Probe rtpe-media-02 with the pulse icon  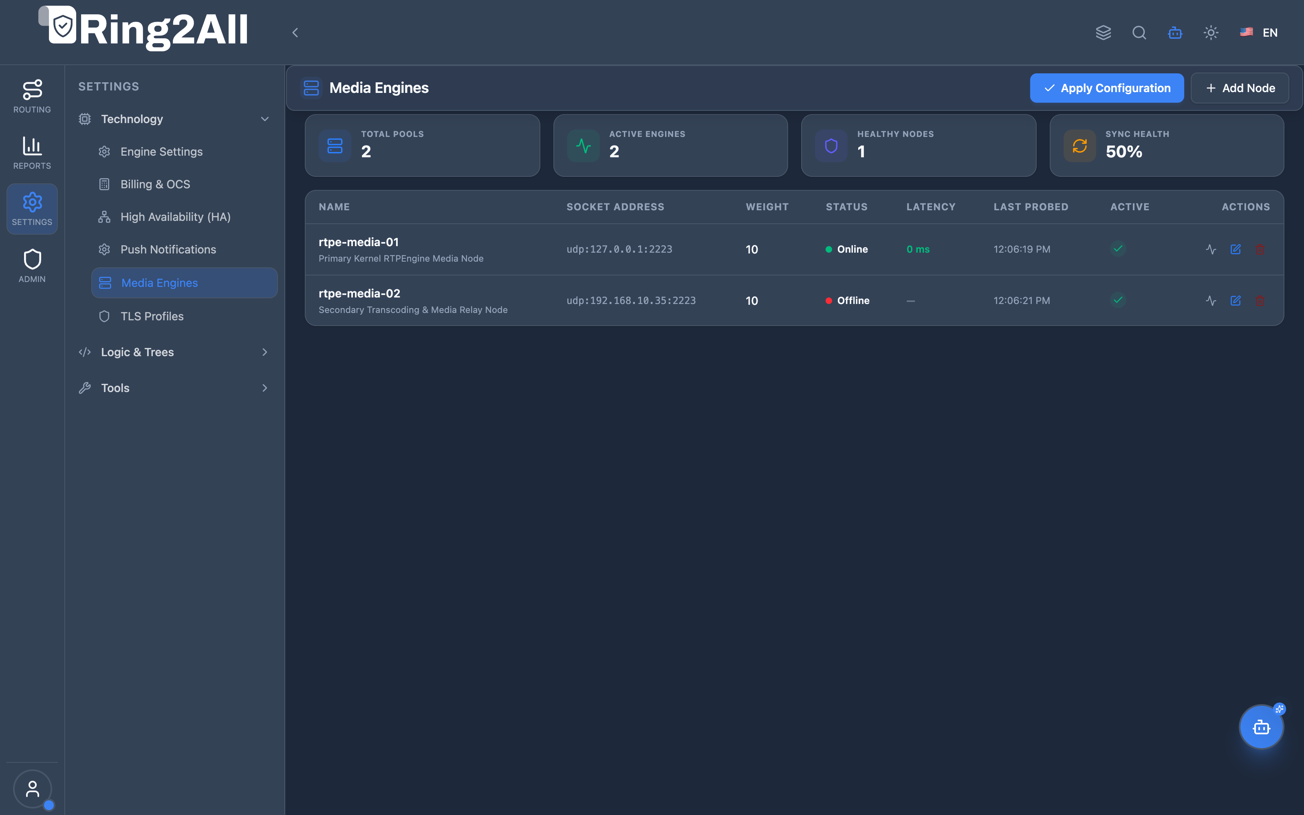click(x=1211, y=300)
